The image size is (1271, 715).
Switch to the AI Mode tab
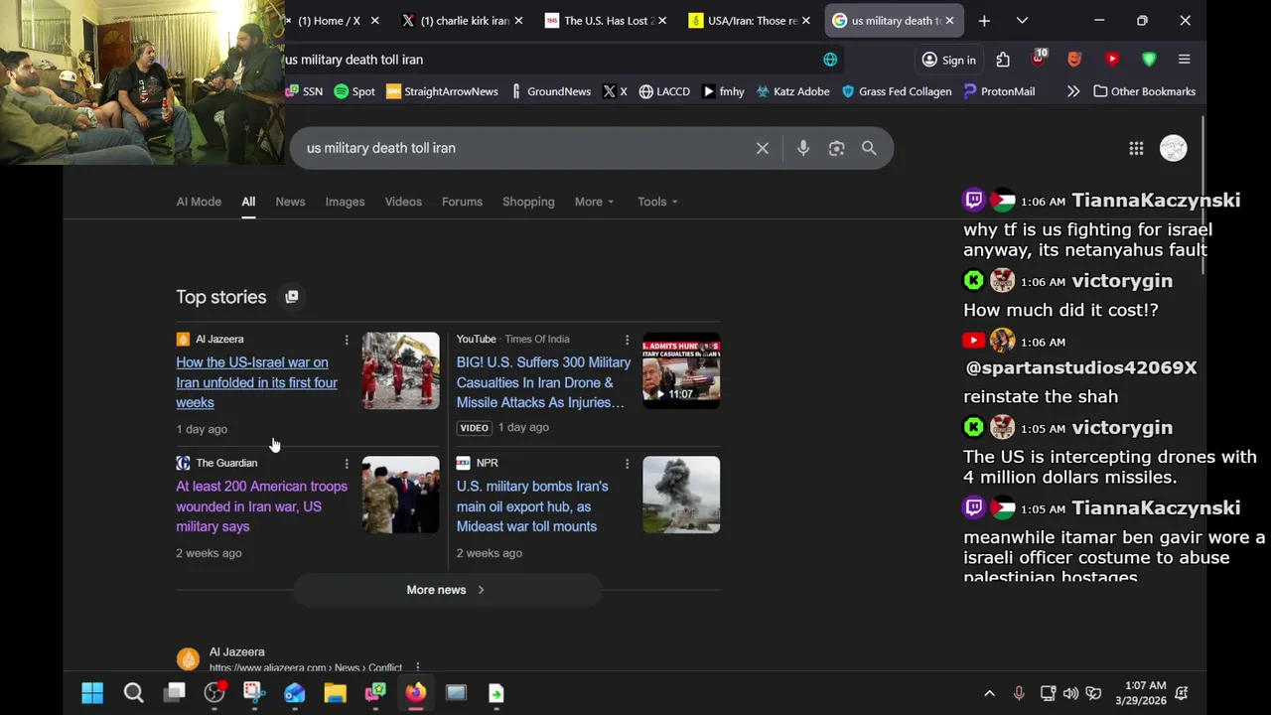tap(199, 202)
